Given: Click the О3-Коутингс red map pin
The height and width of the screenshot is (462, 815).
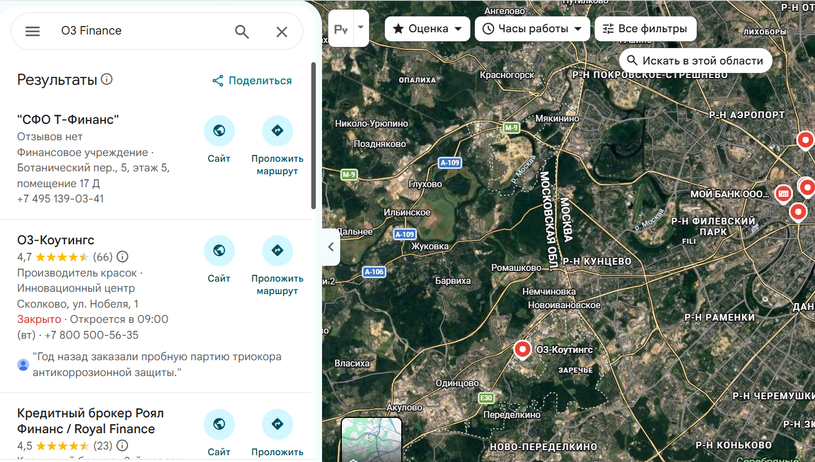Looking at the screenshot, I should tap(522, 350).
